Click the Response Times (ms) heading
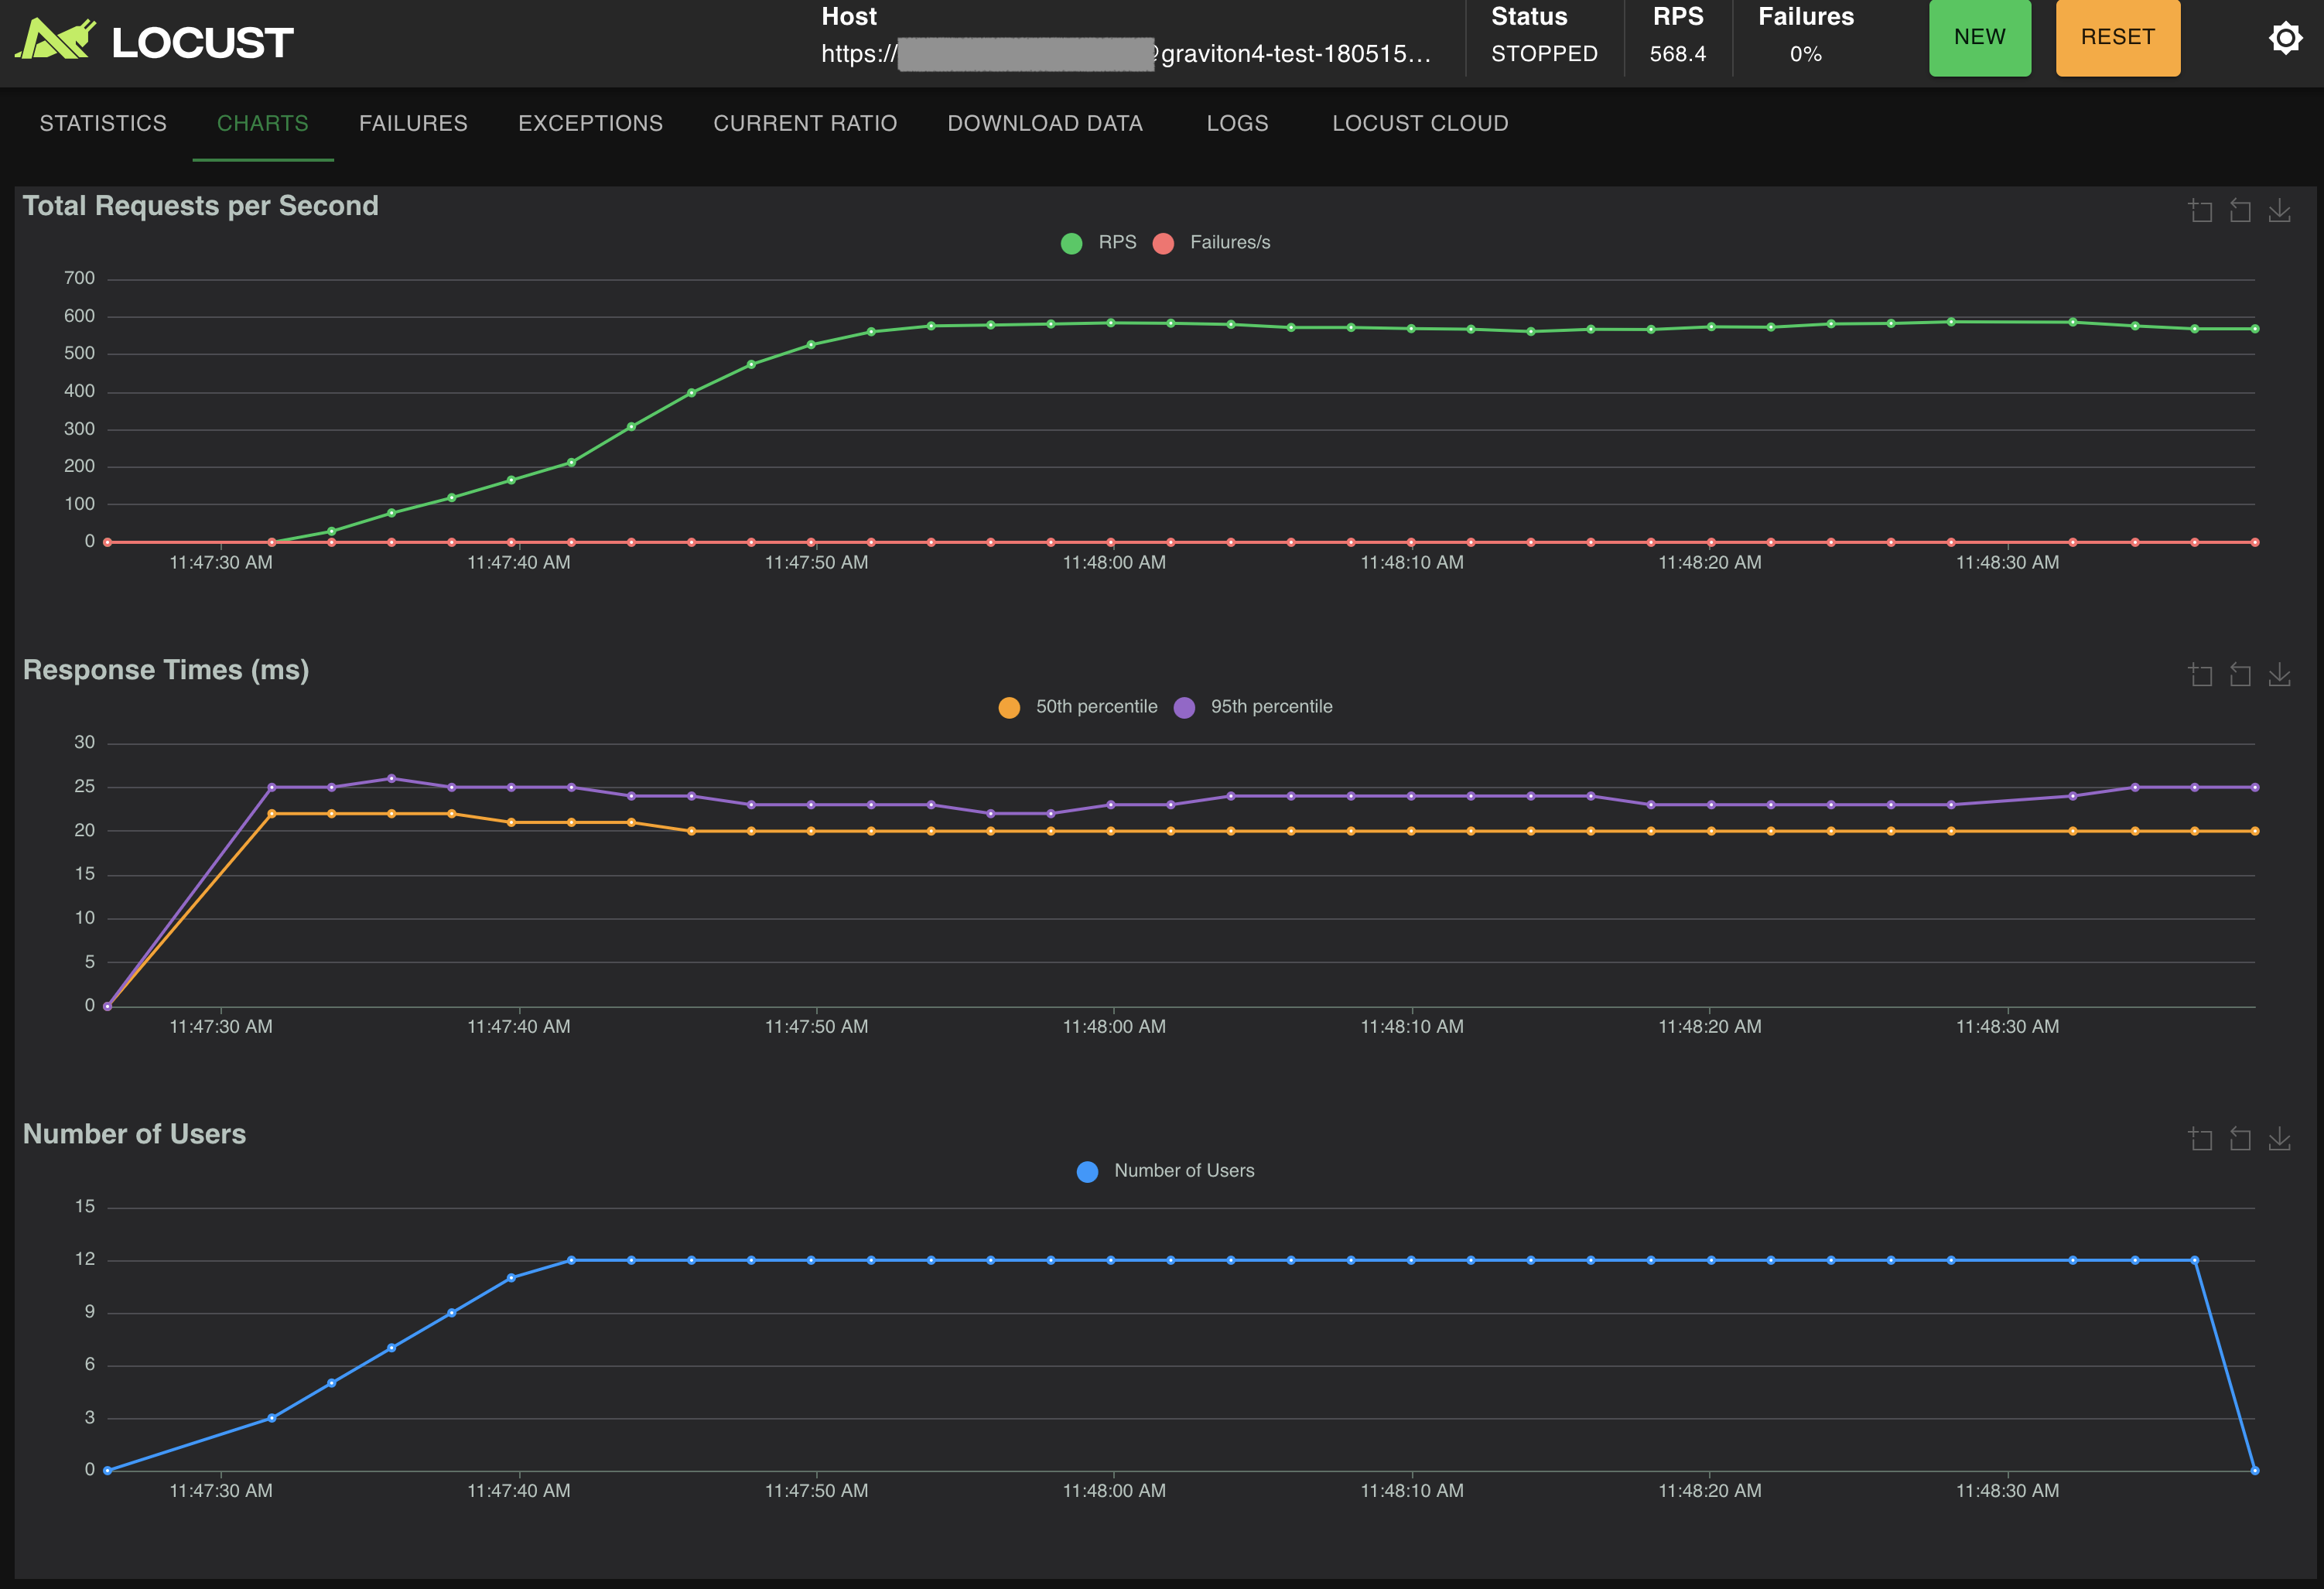 166,669
